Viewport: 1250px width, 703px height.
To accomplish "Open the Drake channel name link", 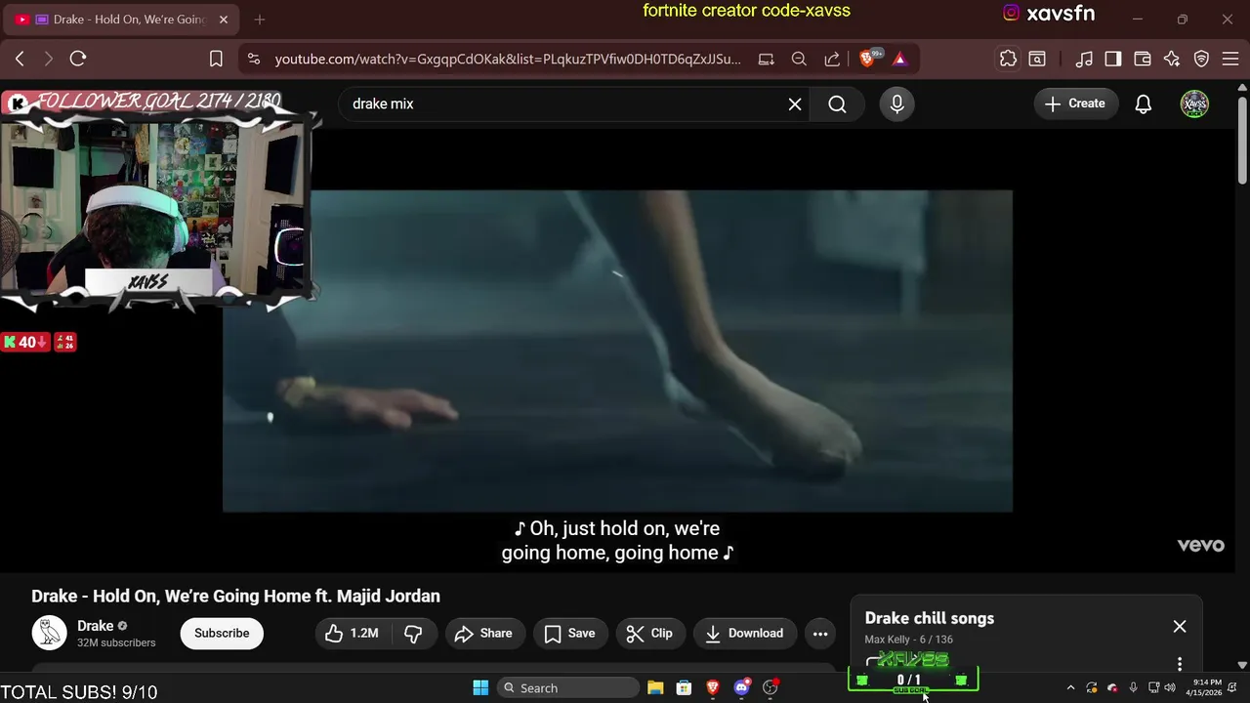I will [x=96, y=626].
